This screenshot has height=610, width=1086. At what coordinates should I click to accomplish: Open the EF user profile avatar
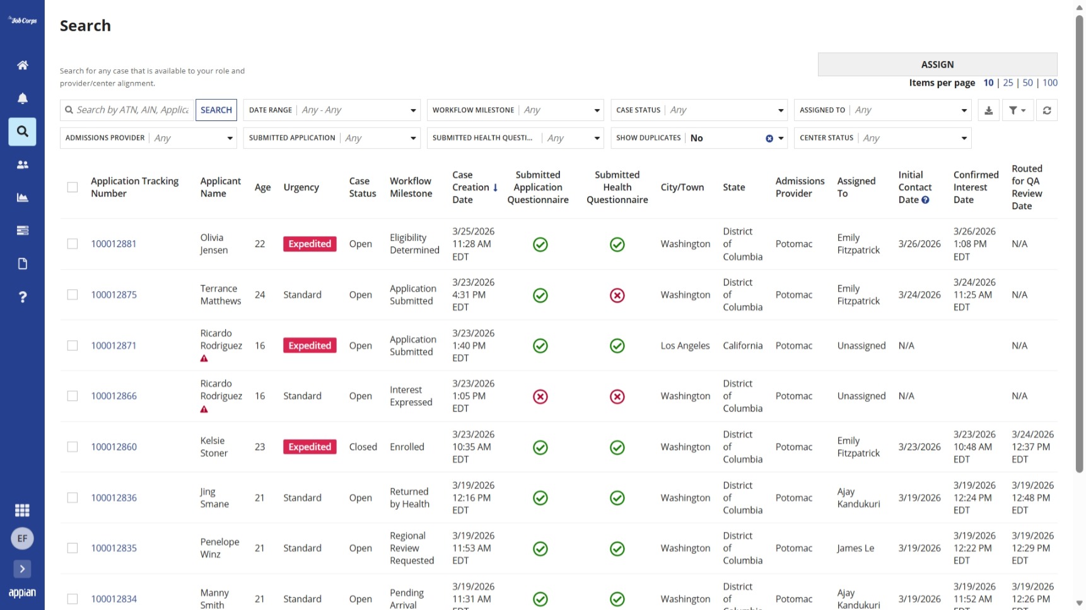pos(22,538)
